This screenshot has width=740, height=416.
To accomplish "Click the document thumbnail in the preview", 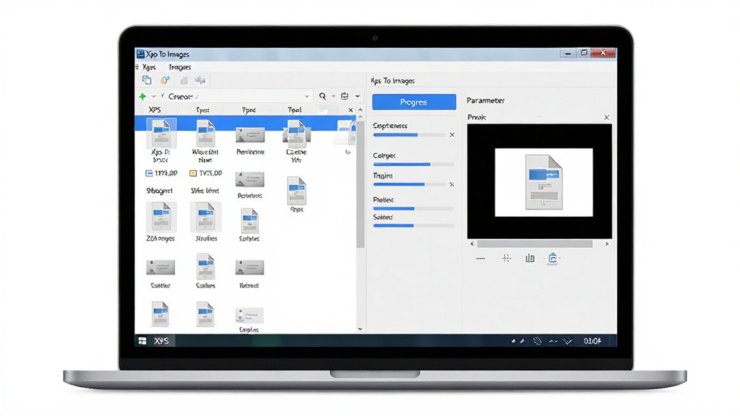I will [x=543, y=182].
